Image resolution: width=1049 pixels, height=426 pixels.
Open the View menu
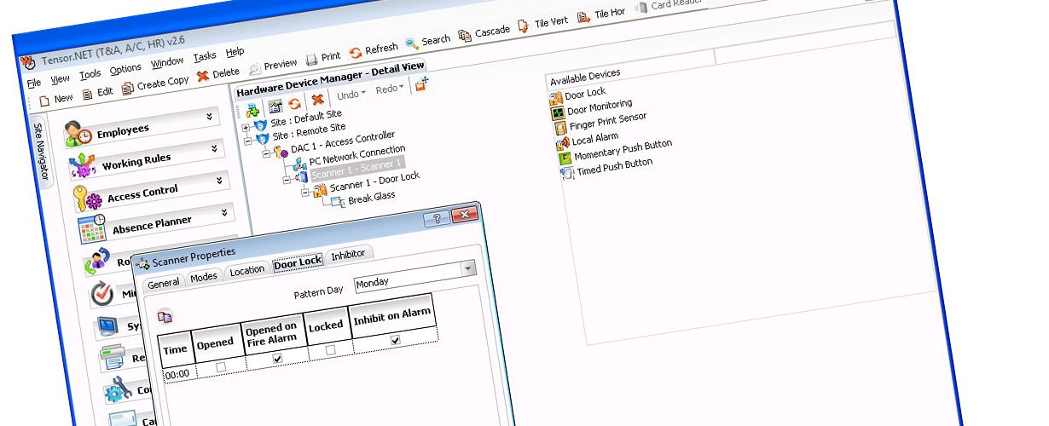pyautogui.click(x=61, y=79)
